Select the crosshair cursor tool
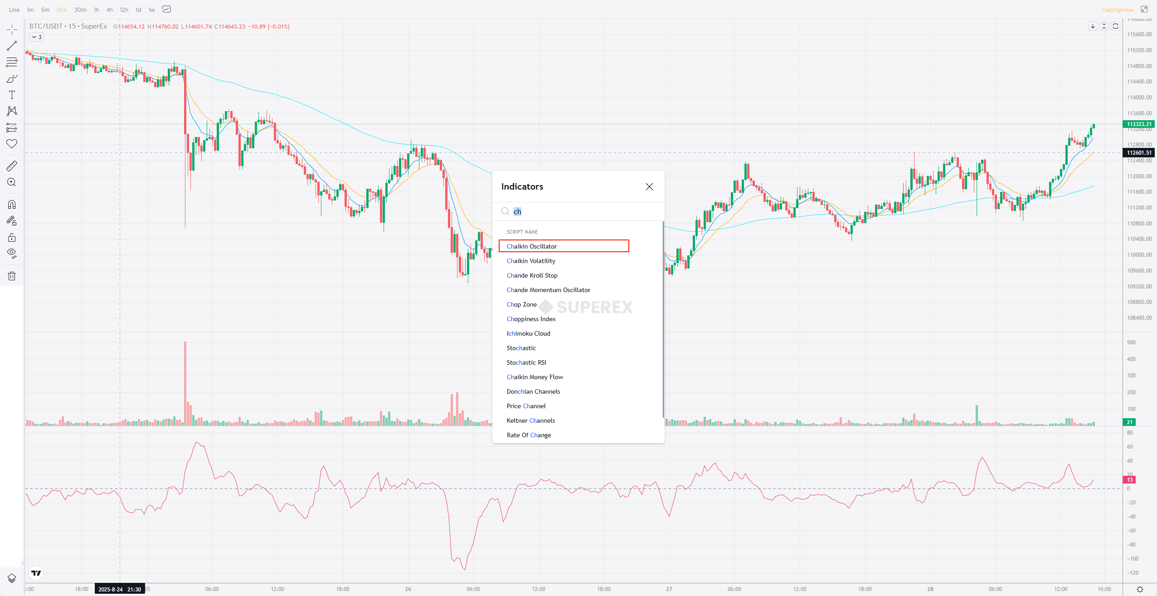Screen dimensions: 1157x596 click(12, 30)
